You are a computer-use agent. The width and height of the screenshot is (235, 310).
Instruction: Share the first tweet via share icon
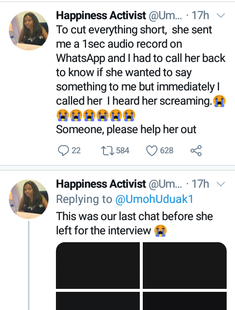196,151
